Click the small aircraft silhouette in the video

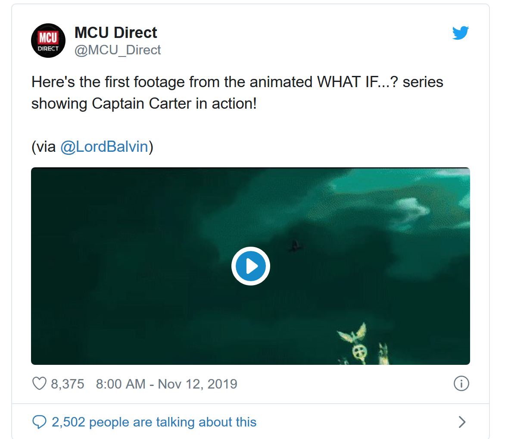pyautogui.click(x=296, y=246)
